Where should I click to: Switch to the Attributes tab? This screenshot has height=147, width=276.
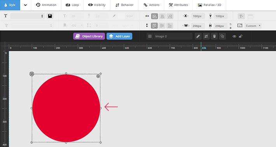pyautogui.click(x=178, y=5)
